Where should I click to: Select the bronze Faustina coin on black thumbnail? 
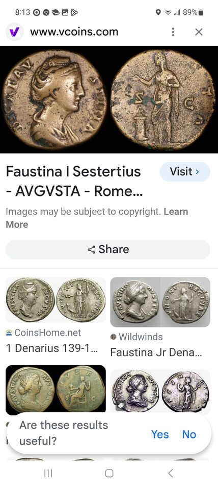(x=56, y=390)
